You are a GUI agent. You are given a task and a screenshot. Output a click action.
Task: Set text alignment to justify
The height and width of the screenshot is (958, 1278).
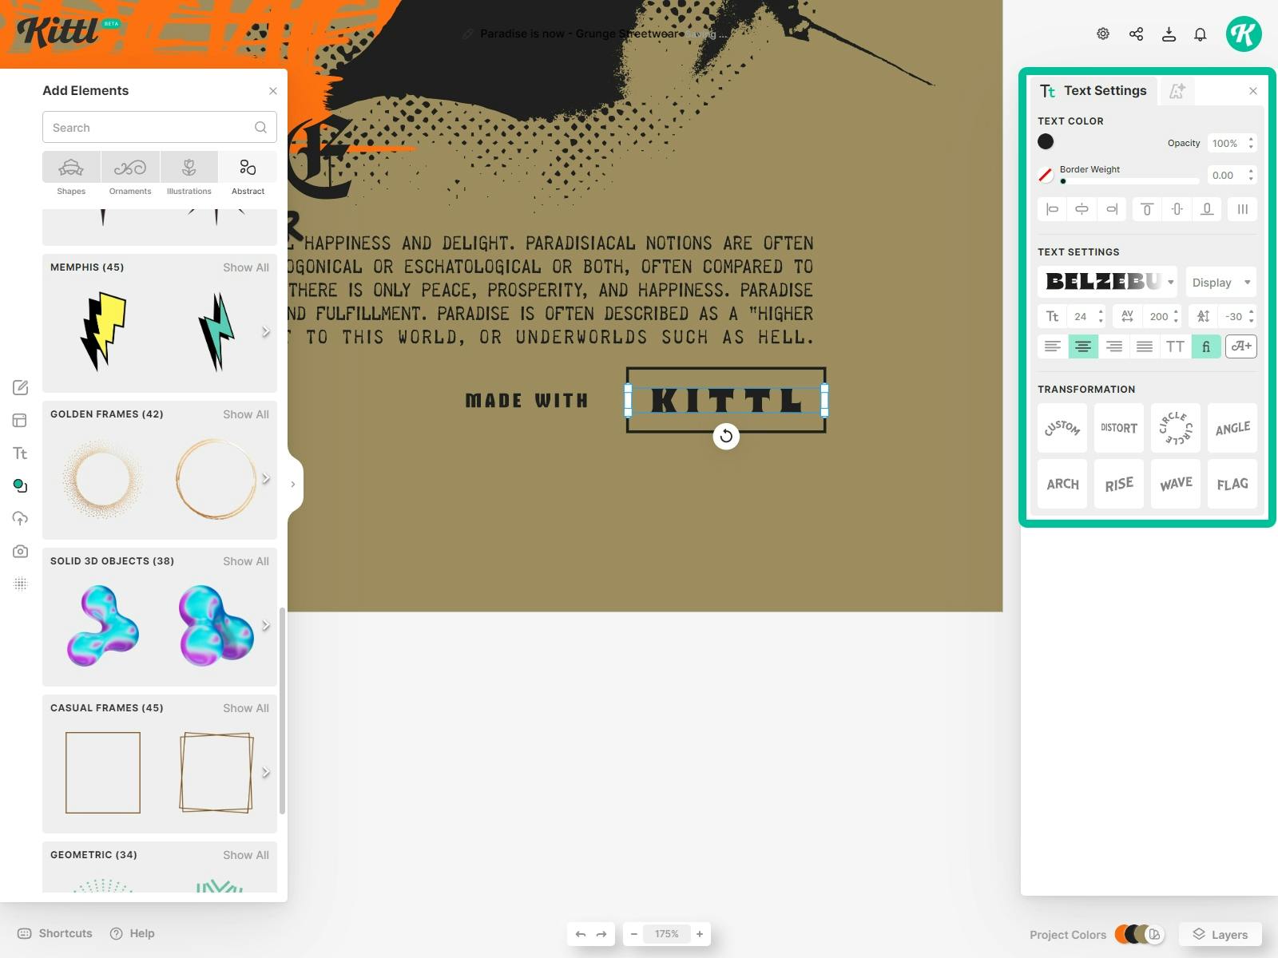click(1145, 346)
